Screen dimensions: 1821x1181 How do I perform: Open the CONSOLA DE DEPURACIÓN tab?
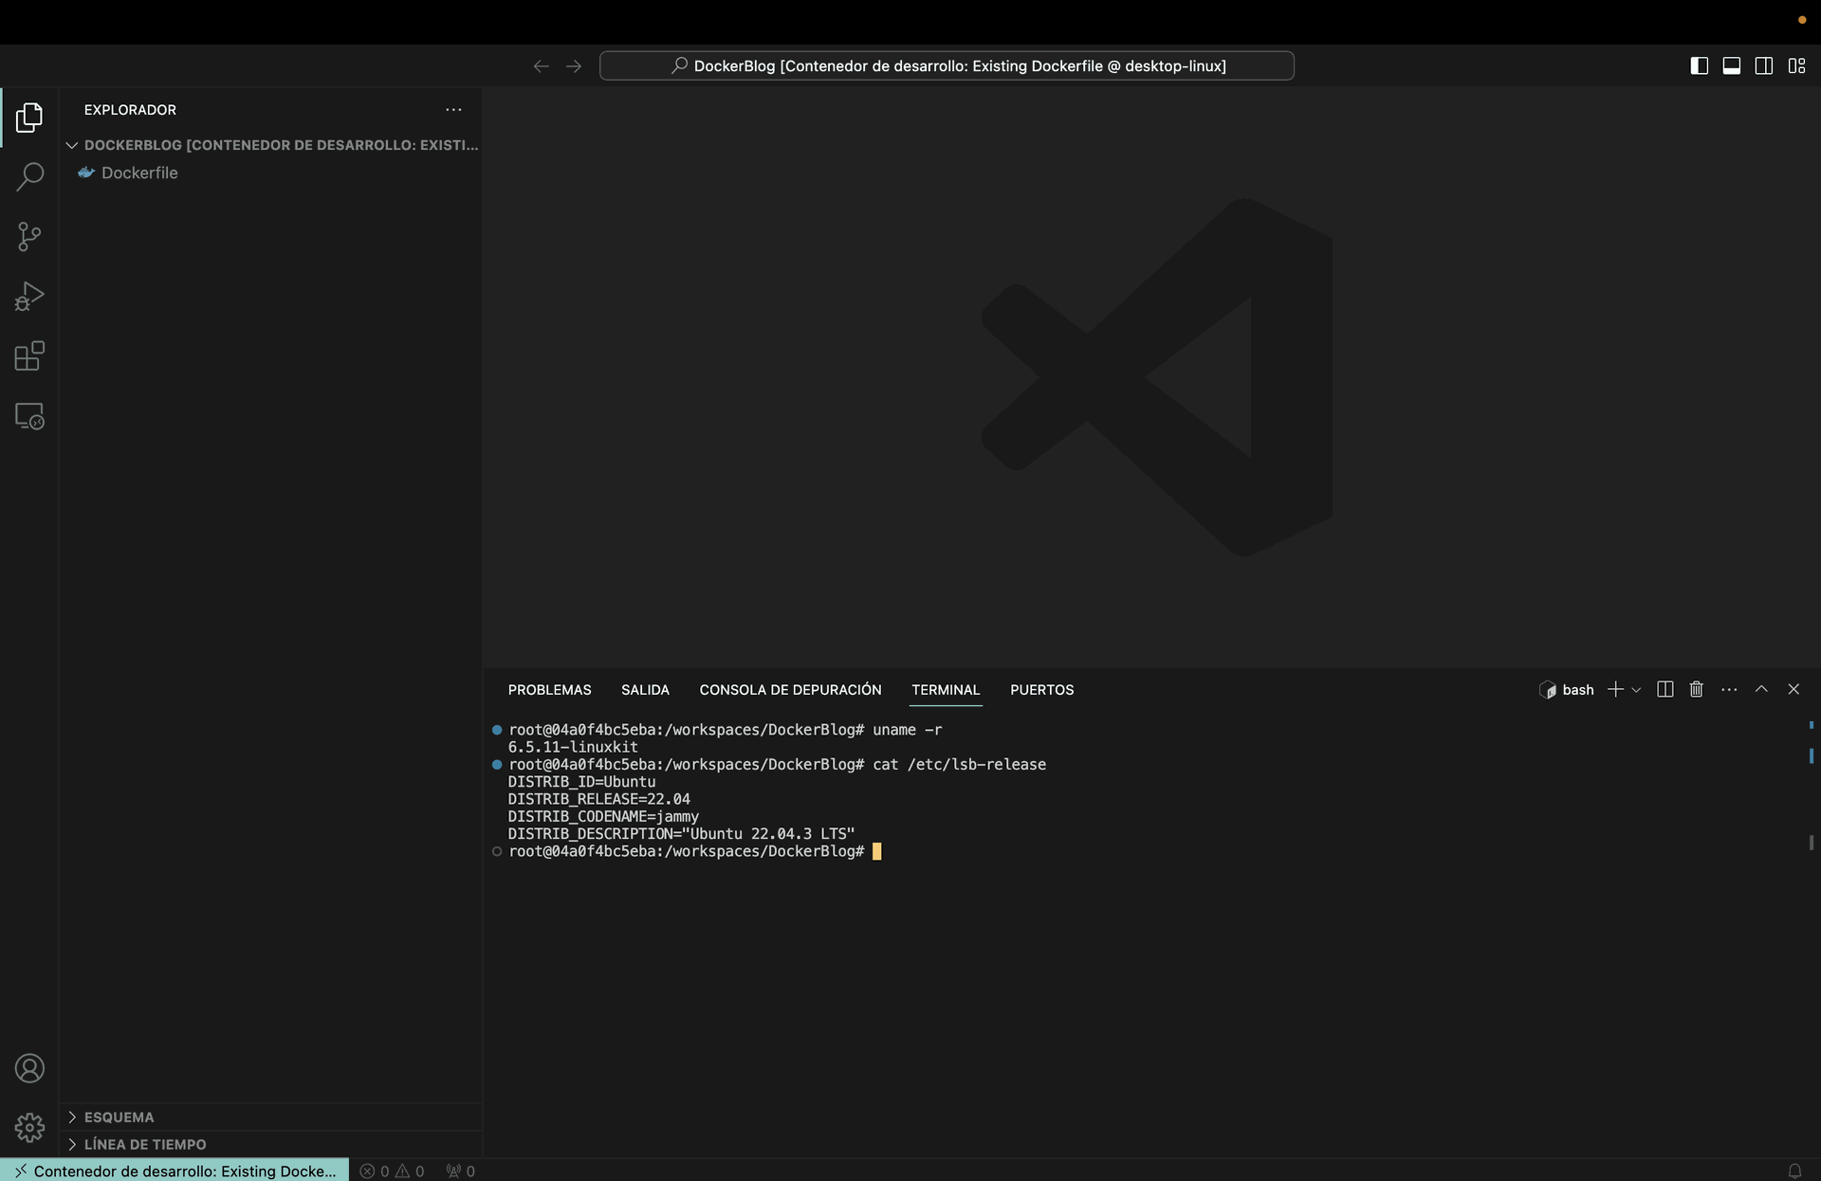click(x=790, y=690)
